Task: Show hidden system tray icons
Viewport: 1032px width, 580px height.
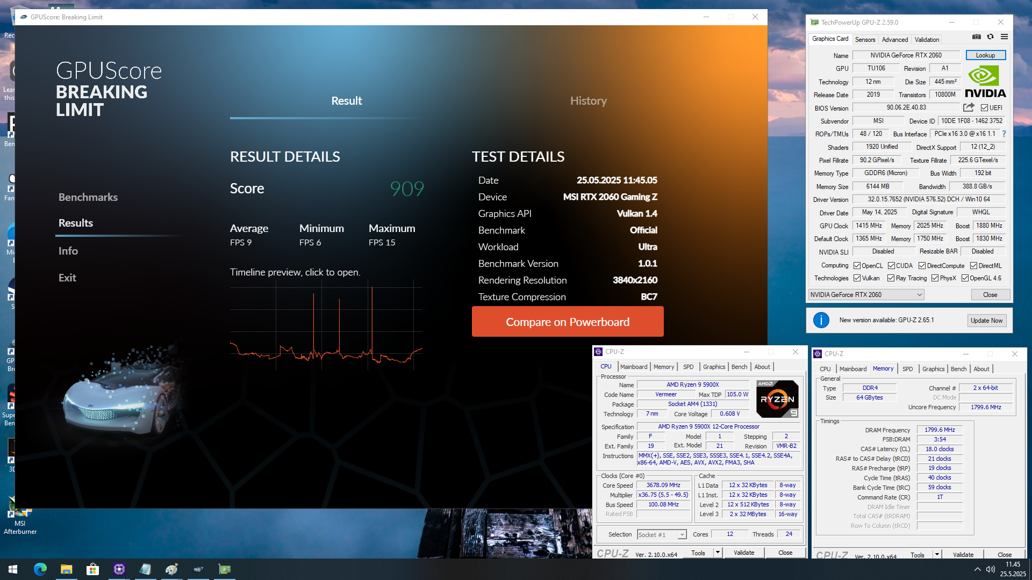Action: tap(977, 569)
